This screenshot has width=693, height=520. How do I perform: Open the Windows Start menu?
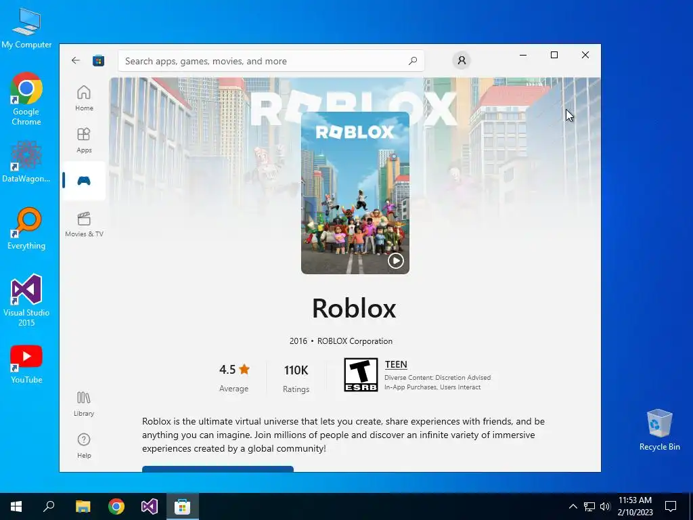point(16,506)
